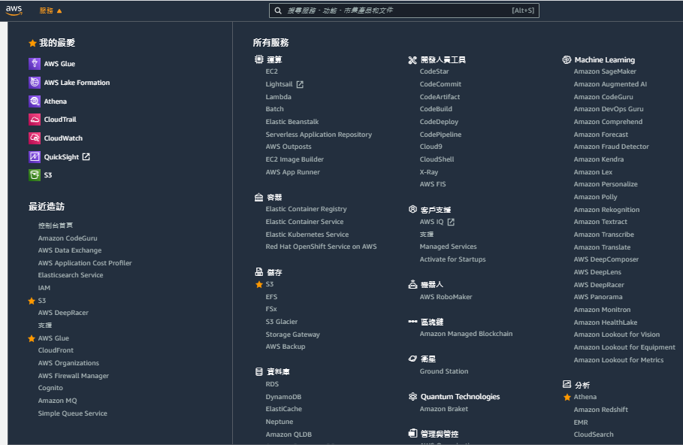The height and width of the screenshot is (445, 683).
Task: Open CloudShell service link
Action: coord(437,159)
